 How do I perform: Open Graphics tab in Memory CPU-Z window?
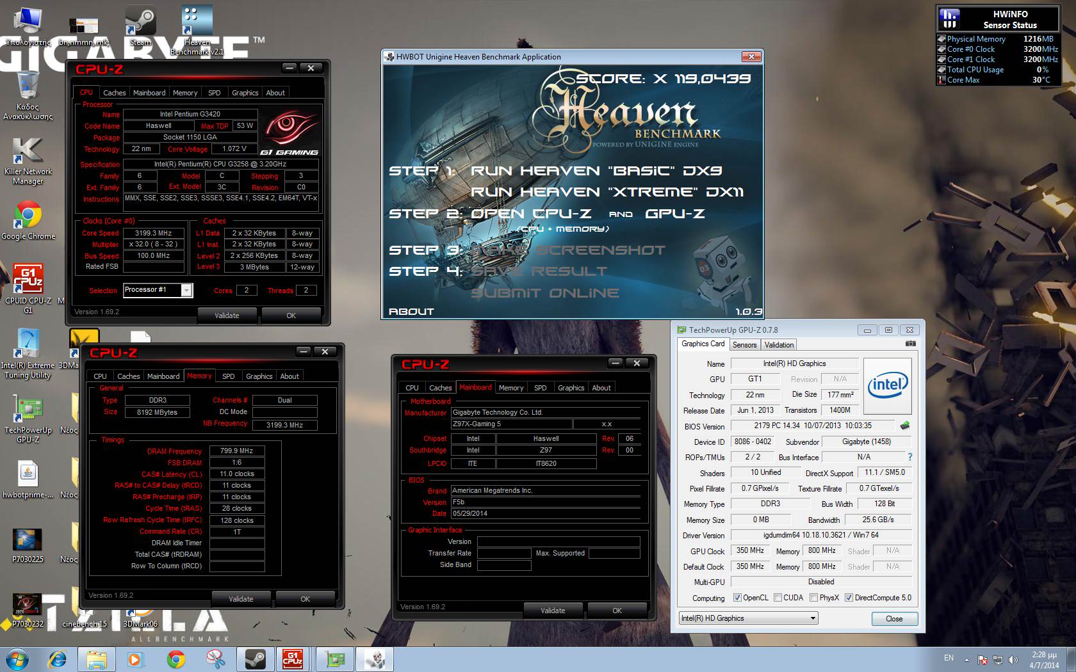click(x=259, y=376)
